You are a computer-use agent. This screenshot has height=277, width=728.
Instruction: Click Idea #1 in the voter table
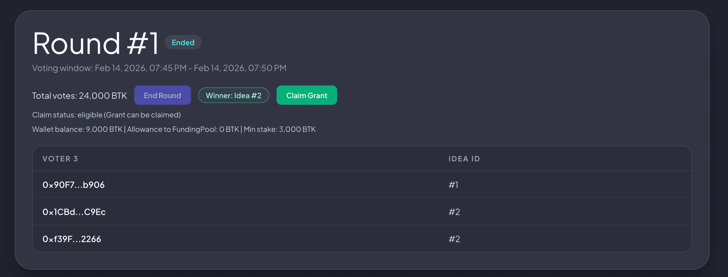(453, 185)
